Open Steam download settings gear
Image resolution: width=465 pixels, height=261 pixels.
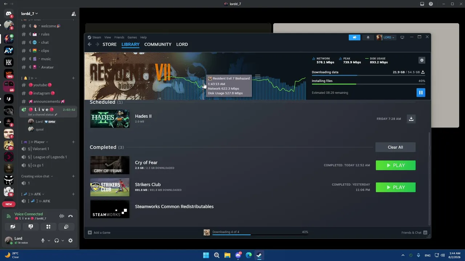(x=422, y=60)
